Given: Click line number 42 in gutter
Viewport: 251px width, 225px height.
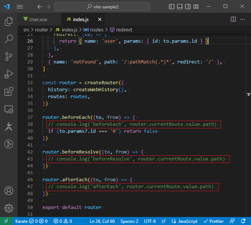Looking at the screenshot, I should pyautogui.click(x=30, y=152).
